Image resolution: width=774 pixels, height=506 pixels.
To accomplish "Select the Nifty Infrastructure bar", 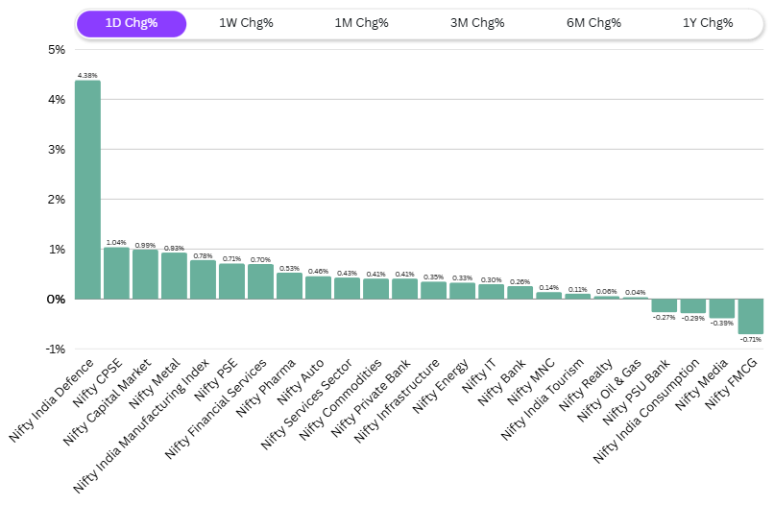I will click(433, 290).
